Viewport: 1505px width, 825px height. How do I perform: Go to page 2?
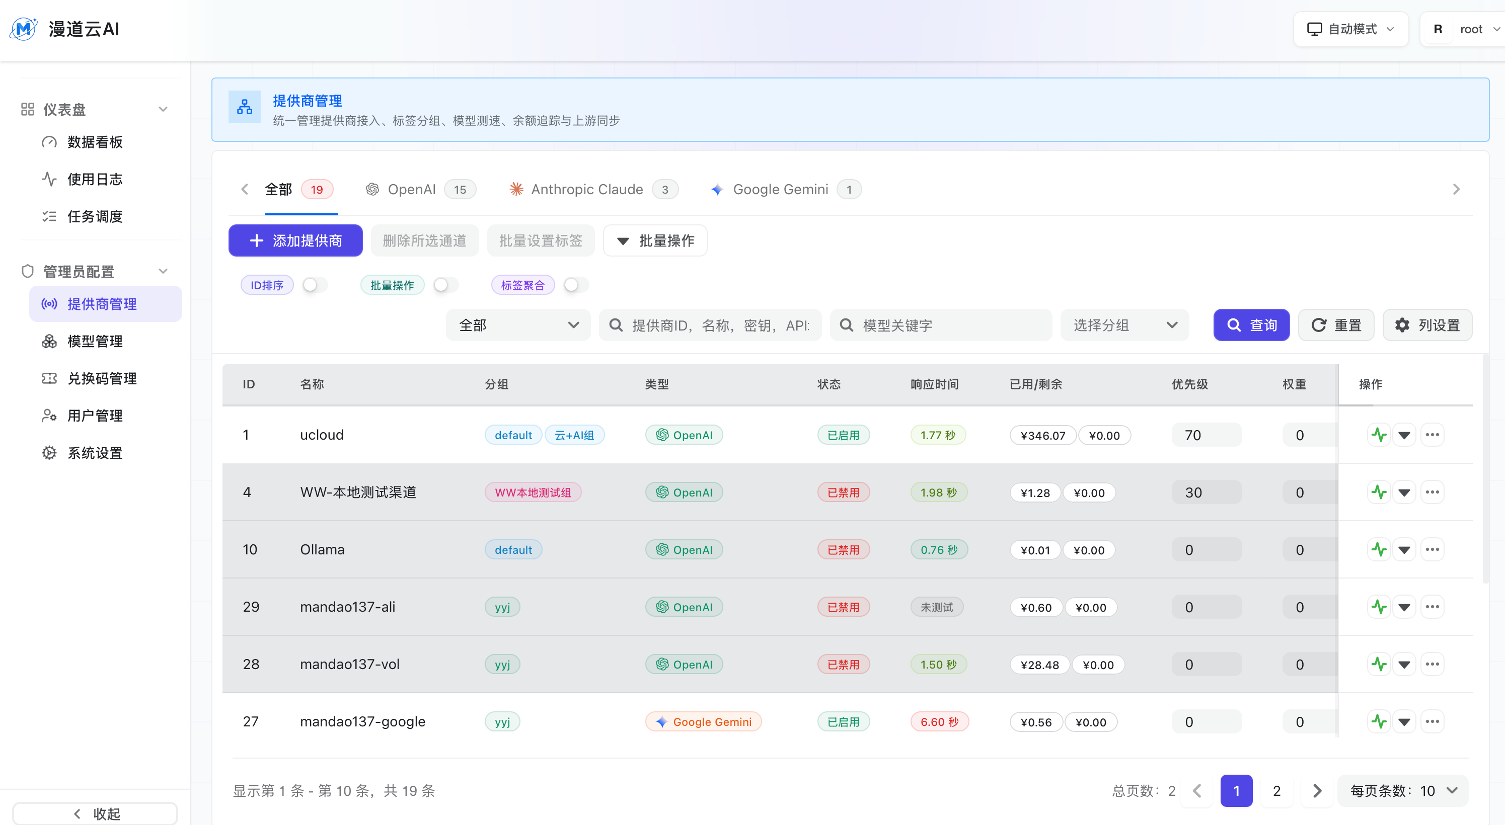(1276, 791)
